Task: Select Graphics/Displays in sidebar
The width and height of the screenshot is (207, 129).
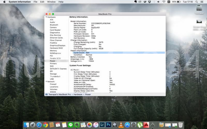Action: click(57, 45)
